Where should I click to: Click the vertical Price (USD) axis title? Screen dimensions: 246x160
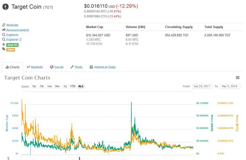(212, 123)
